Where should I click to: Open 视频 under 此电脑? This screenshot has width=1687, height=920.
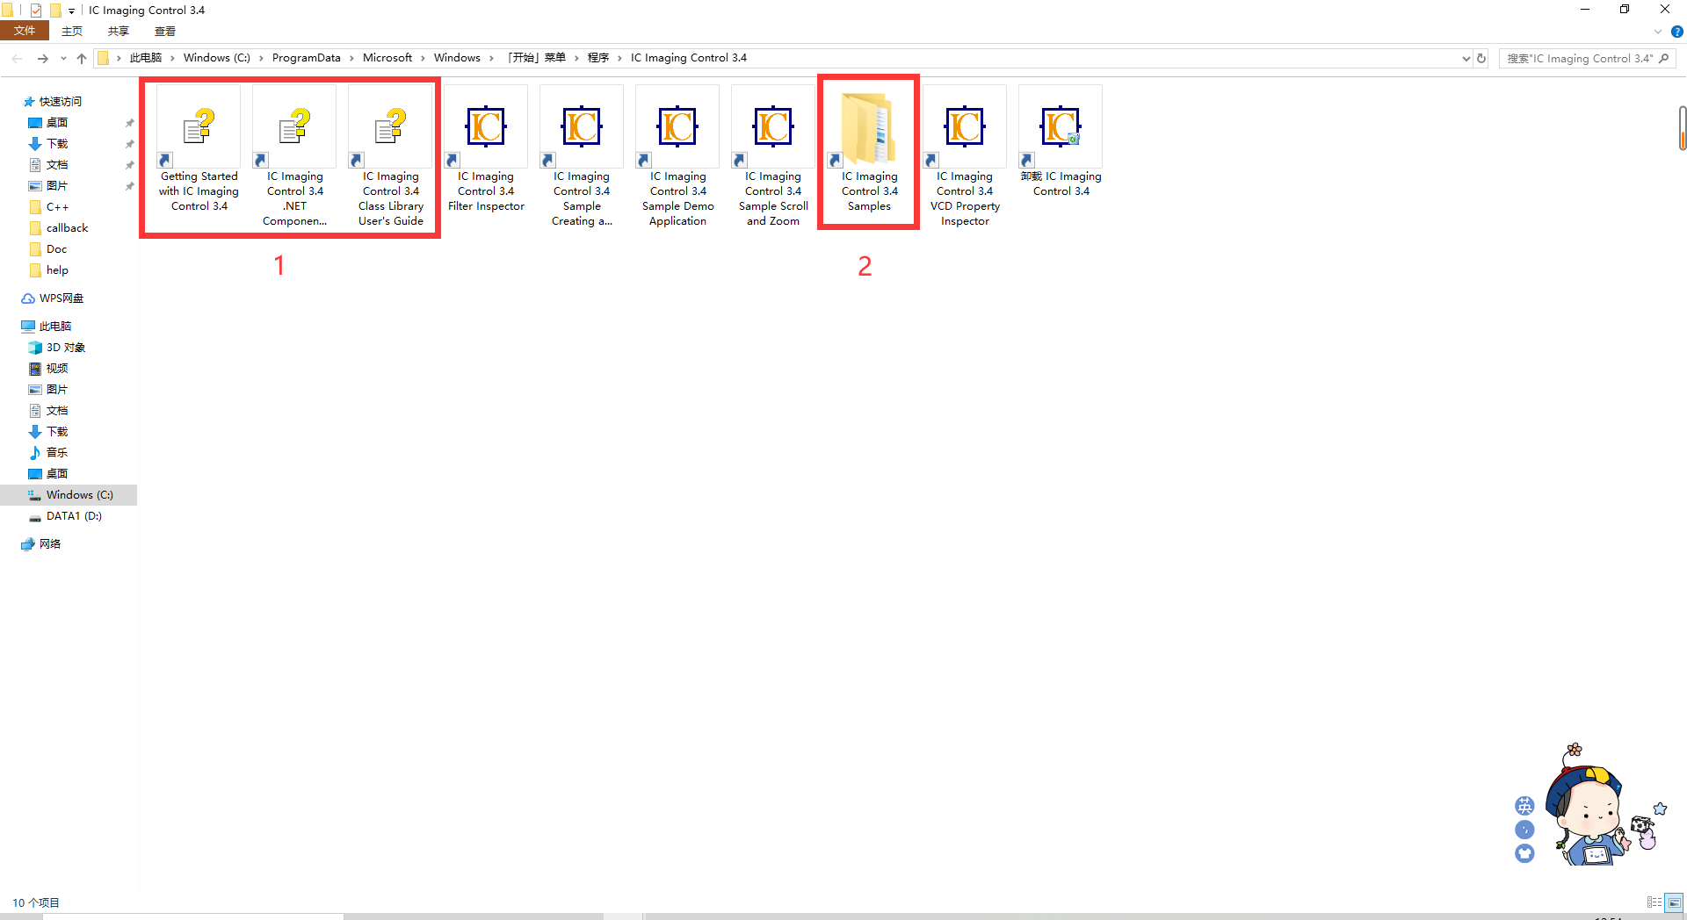coord(57,369)
